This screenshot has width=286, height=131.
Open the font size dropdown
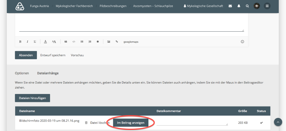54,42
